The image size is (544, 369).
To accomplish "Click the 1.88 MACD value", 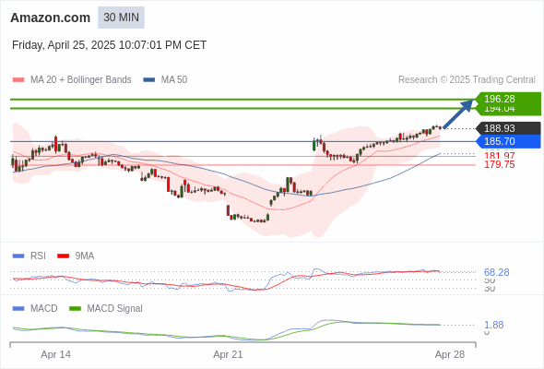I will (493, 326).
